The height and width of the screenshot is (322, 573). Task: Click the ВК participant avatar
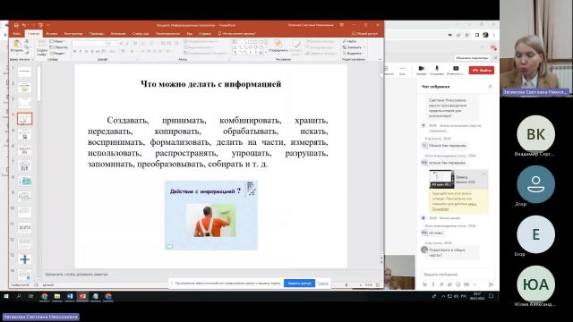tap(535, 134)
